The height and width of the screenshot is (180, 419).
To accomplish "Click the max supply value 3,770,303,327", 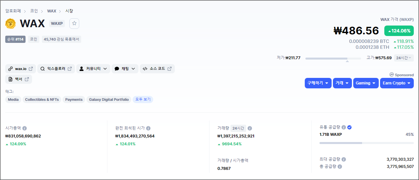I will tap(400, 159).
